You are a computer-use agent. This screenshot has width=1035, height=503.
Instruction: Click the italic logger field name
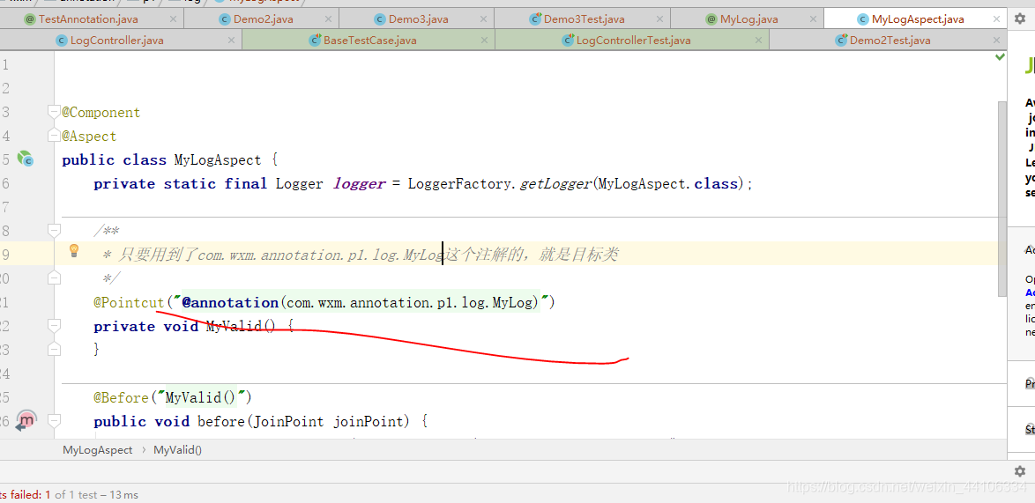(x=360, y=183)
